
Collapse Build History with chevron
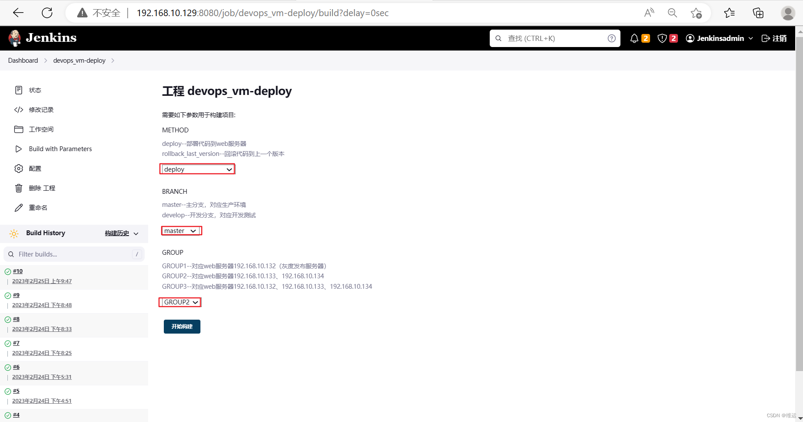[x=136, y=234]
